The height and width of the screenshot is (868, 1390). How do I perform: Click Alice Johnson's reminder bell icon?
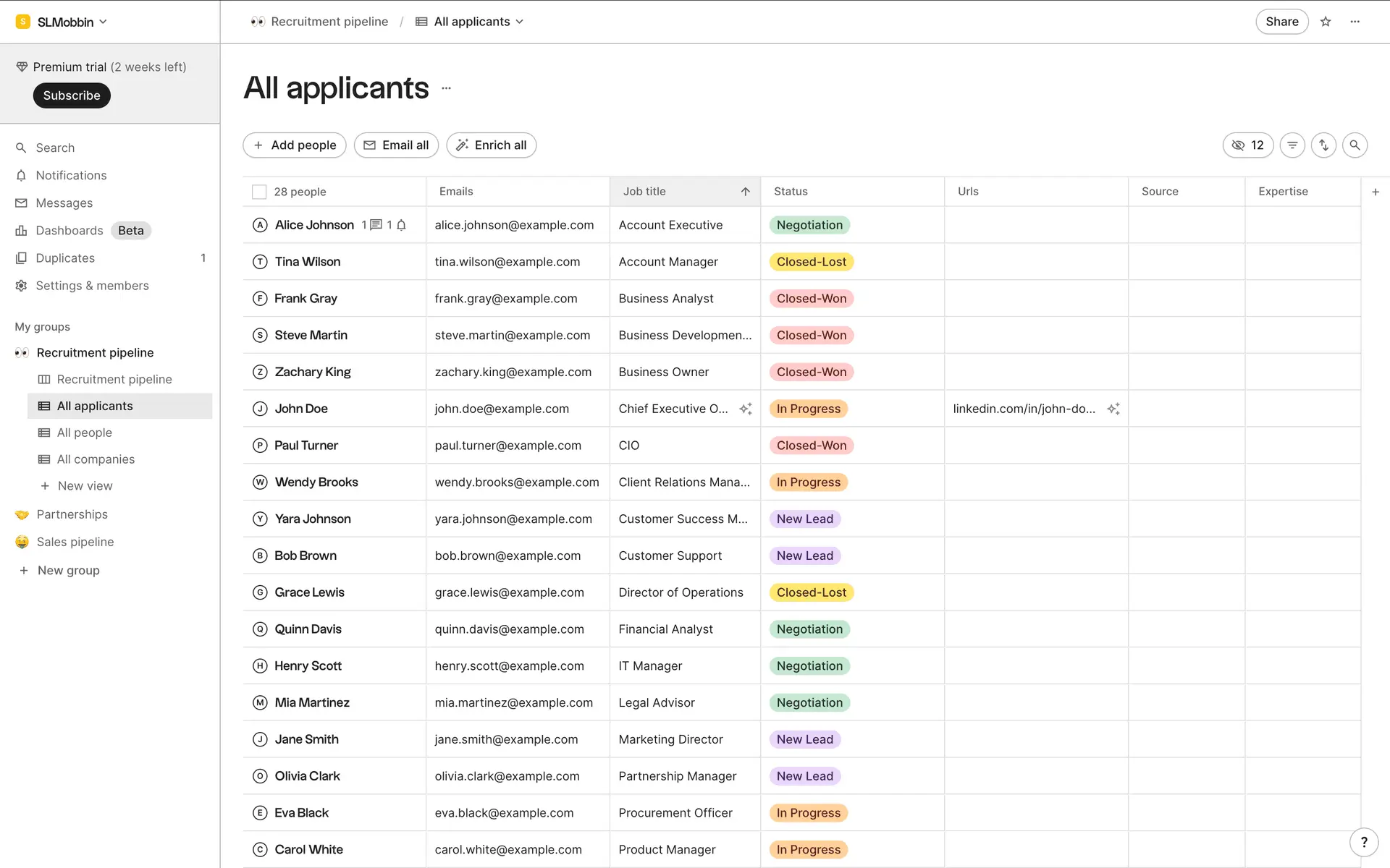pos(401,225)
